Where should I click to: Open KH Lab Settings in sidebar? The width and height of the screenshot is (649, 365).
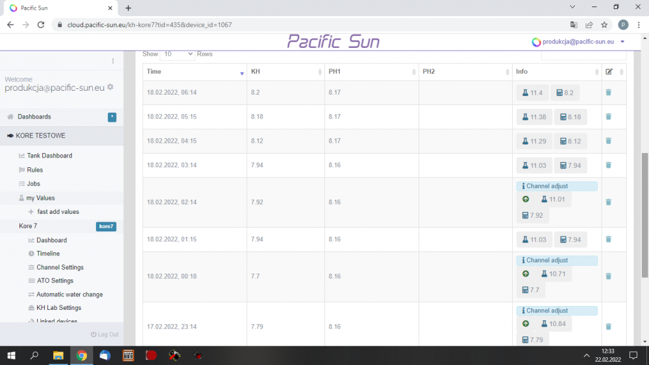point(58,308)
